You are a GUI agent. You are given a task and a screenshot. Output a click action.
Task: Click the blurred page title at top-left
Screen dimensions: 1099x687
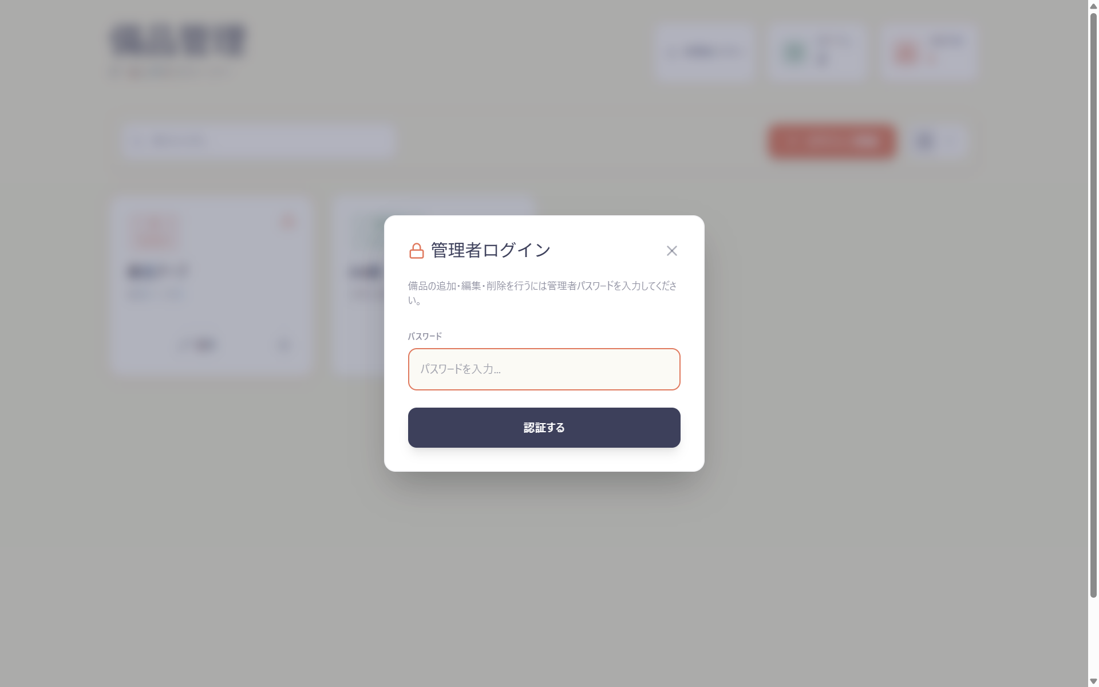(x=179, y=40)
